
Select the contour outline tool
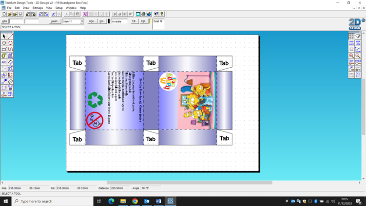click(x=4, y=56)
